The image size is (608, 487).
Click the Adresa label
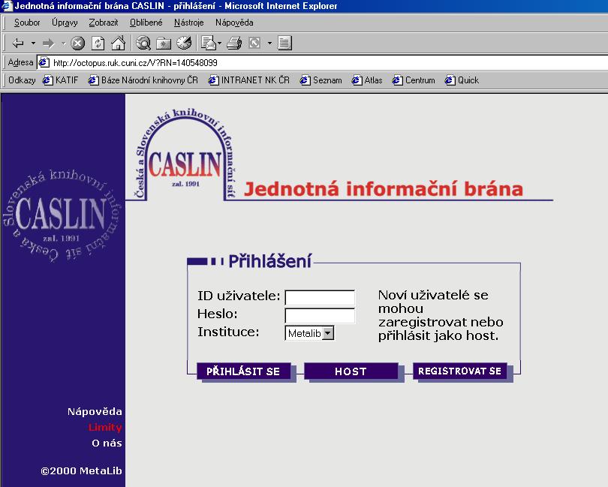click(x=20, y=62)
